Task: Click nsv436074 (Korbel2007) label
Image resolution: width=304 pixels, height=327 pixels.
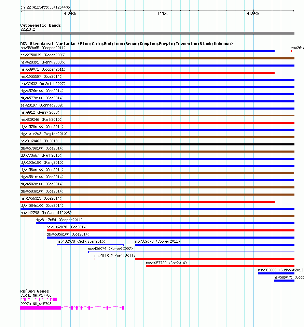Action: (x=110, y=248)
